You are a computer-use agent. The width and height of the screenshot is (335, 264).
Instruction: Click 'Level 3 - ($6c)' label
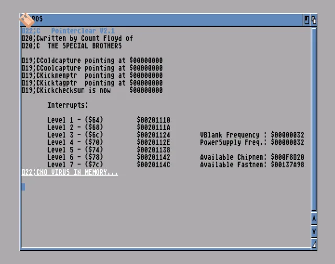[75, 135]
